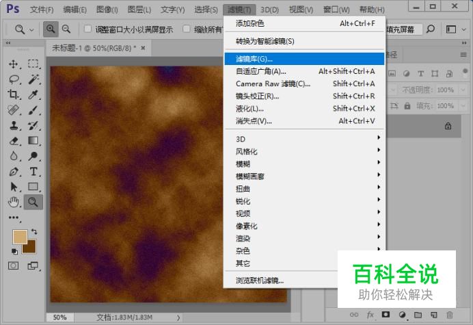Open the extra tools ellipsis menu
Viewport: 473px width, 325px height.
(x=14, y=218)
